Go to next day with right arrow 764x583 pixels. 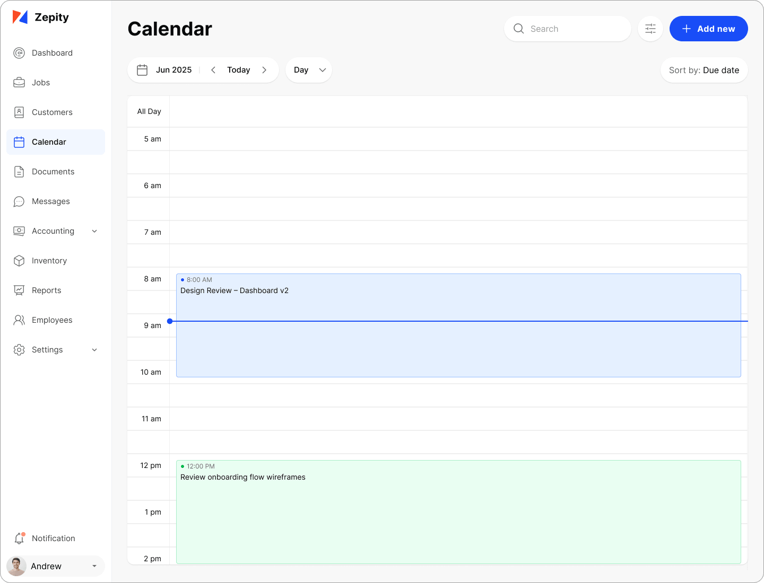pos(264,70)
